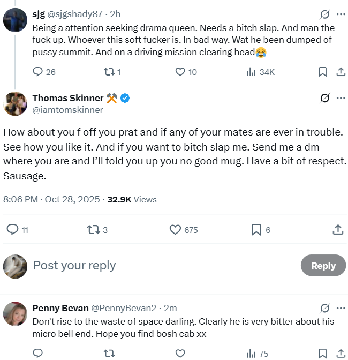Open more options menu on sjg's tweet

[x=341, y=14]
